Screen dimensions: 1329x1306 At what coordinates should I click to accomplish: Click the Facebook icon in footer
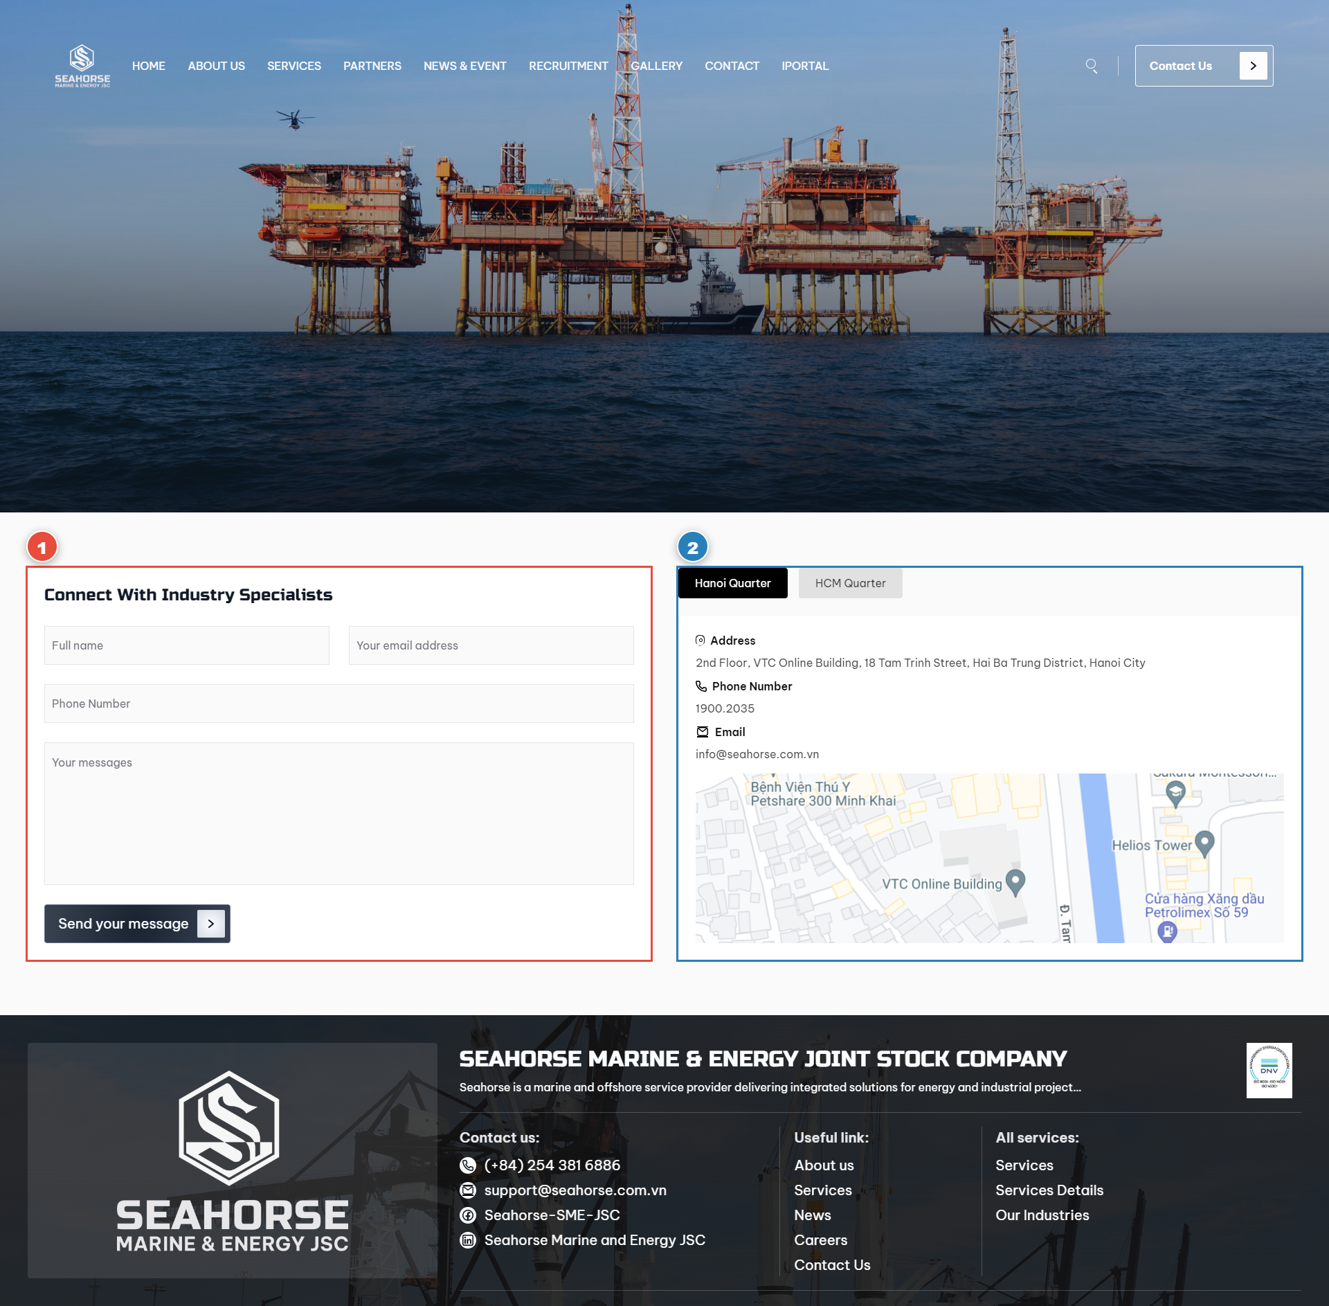click(469, 1215)
